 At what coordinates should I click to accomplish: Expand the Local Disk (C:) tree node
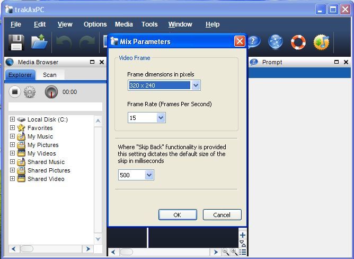(x=12, y=119)
